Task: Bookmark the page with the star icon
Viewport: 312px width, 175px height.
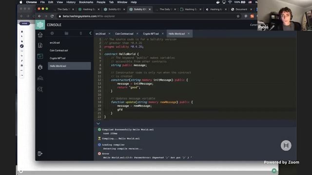Action: point(238,16)
